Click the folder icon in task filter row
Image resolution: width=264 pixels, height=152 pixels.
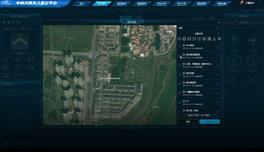[180, 39]
